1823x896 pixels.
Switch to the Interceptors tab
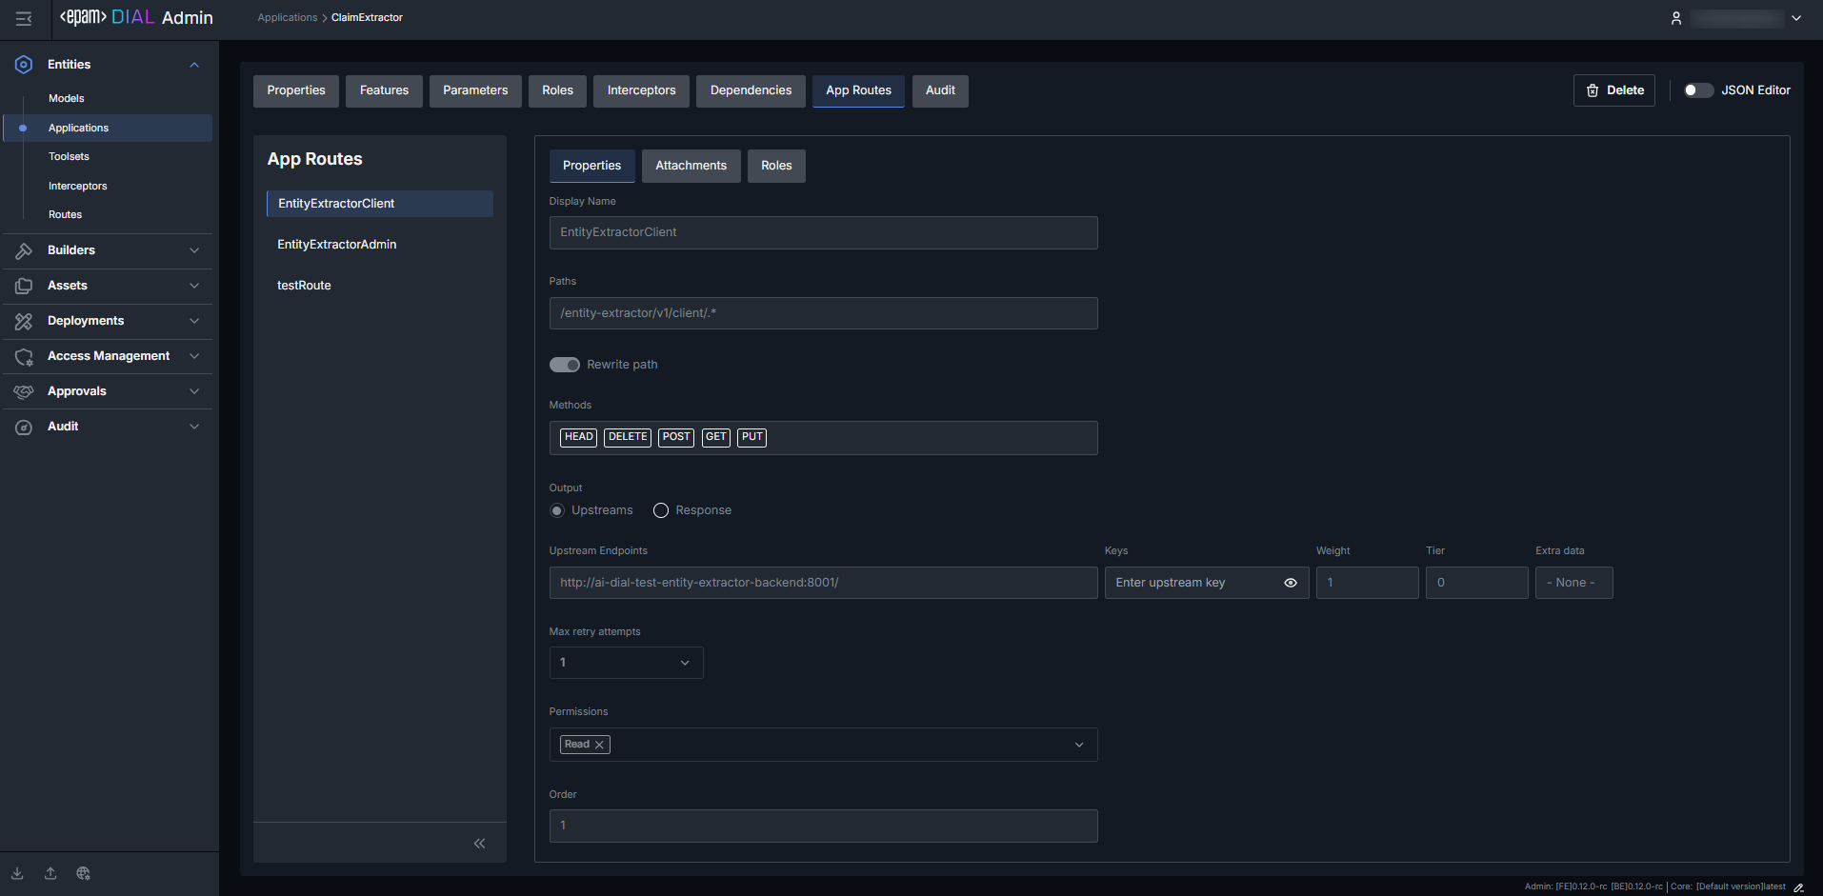[641, 90]
